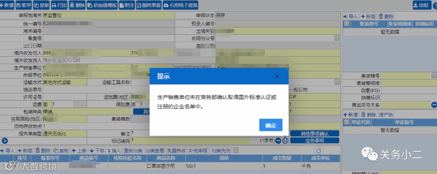Toggle checkbox next to 归类先例

point(236,150)
